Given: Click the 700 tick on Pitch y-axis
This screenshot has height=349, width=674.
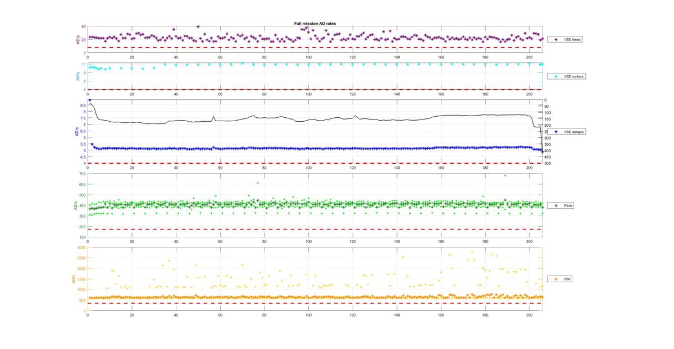Looking at the screenshot, I should pyautogui.click(x=83, y=174).
